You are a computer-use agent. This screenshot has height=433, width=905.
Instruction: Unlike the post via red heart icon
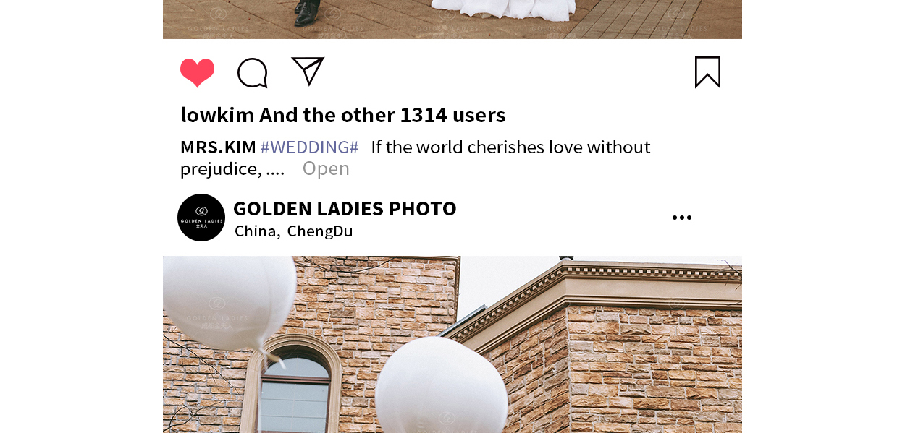[197, 73]
